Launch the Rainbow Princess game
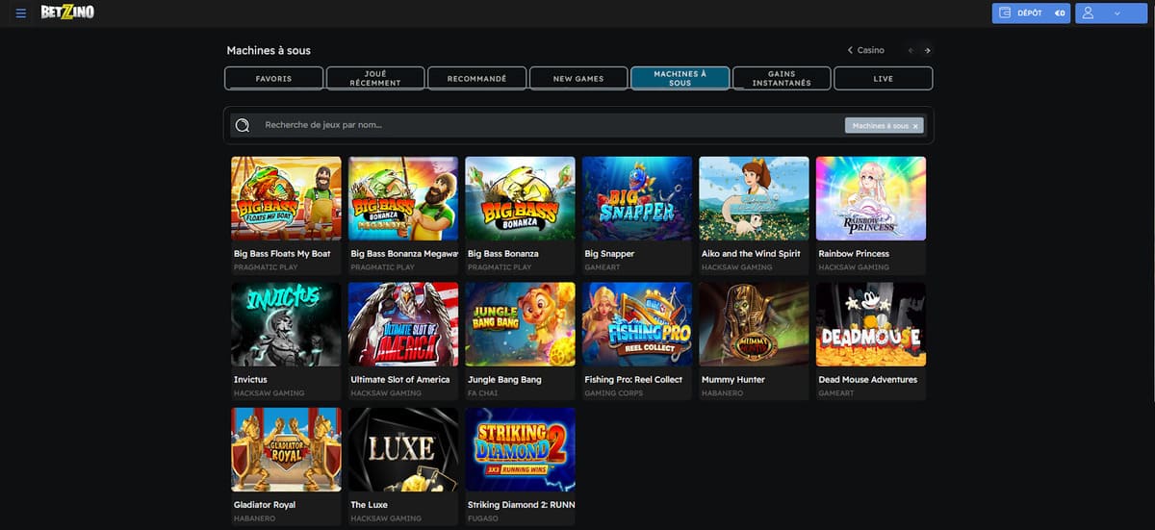The image size is (1155, 530). (870, 199)
